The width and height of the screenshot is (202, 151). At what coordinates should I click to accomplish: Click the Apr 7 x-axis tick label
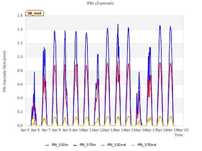[46, 130]
